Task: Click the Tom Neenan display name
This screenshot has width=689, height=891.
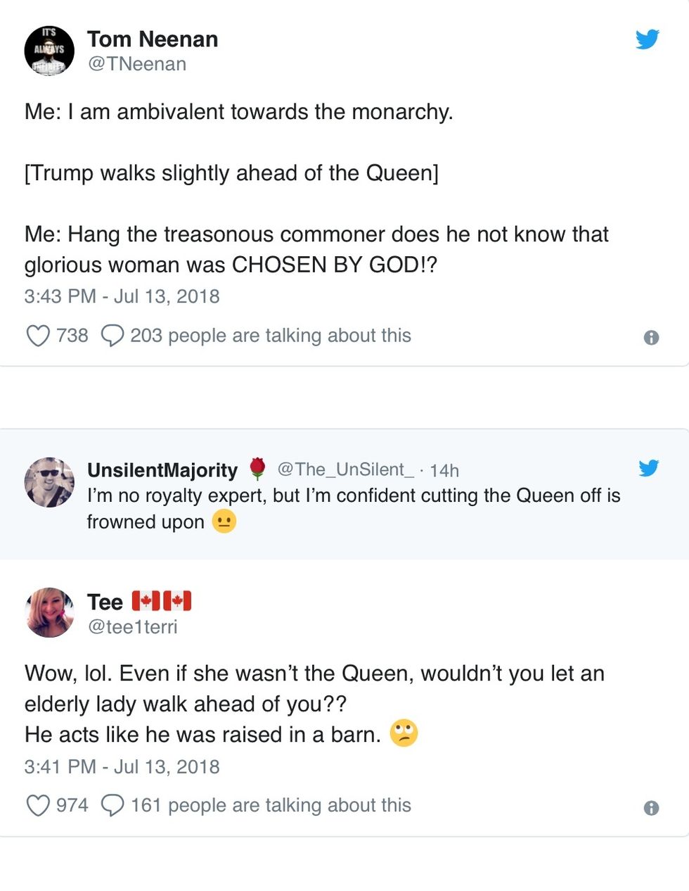Action: pyautogui.click(x=153, y=39)
